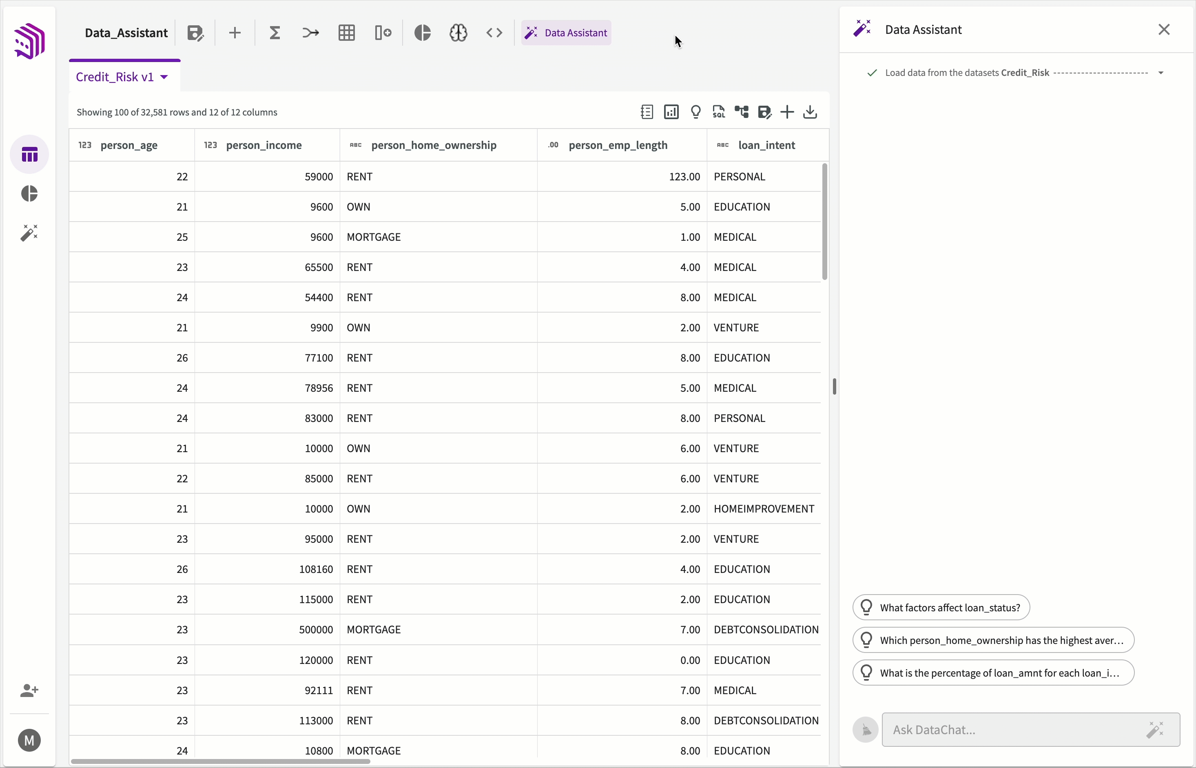This screenshot has height=768, width=1196.
Task: Select the 113000 income cell
Action: click(x=267, y=721)
